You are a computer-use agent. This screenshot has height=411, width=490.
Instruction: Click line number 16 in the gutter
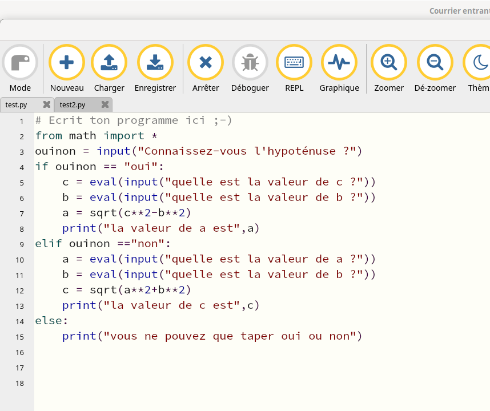19,353
